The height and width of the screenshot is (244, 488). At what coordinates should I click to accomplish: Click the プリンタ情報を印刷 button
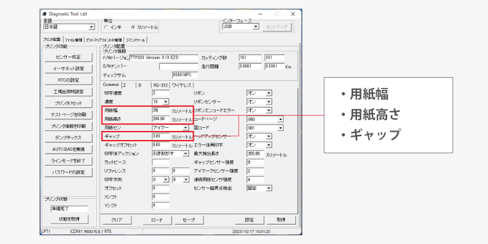(69, 126)
